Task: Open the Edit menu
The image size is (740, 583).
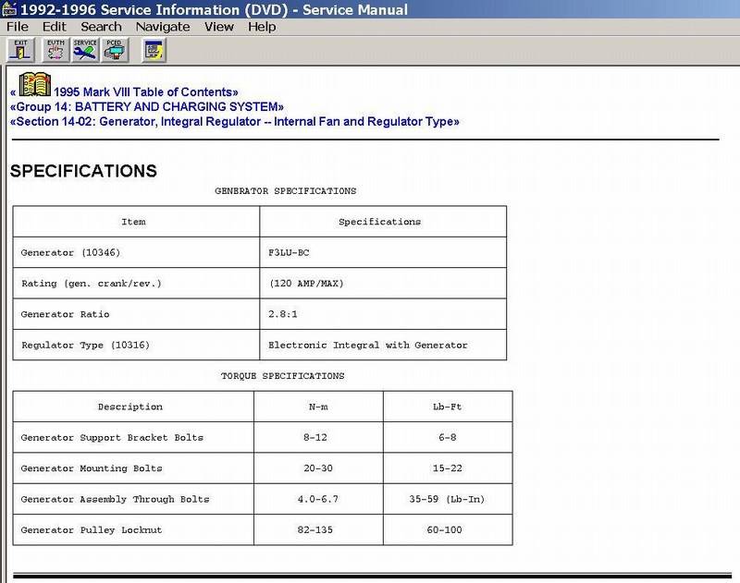Action: (55, 27)
